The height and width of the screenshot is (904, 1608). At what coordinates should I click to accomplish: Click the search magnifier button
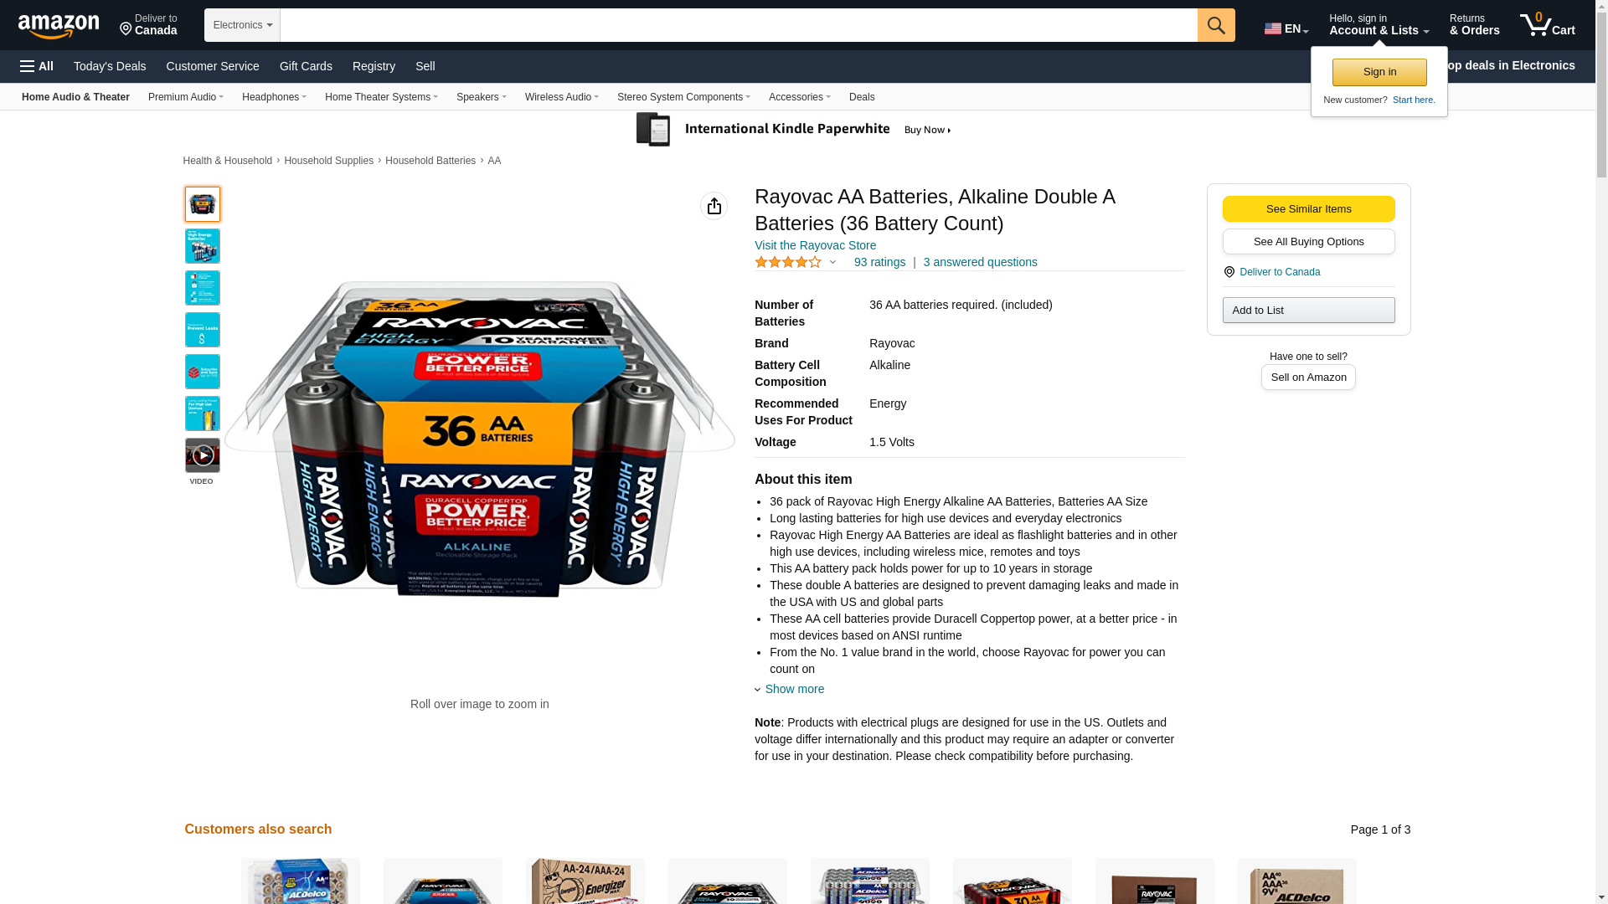point(1216,25)
